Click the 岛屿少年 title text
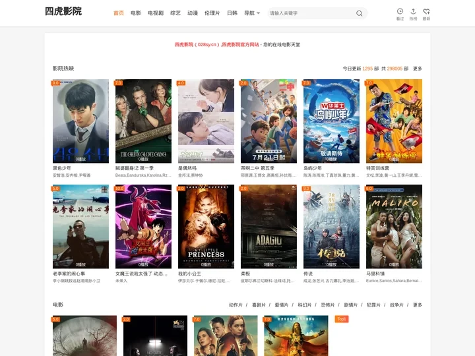 point(313,168)
